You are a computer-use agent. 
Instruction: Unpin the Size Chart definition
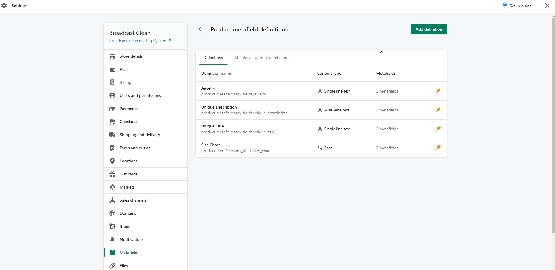click(438, 148)
